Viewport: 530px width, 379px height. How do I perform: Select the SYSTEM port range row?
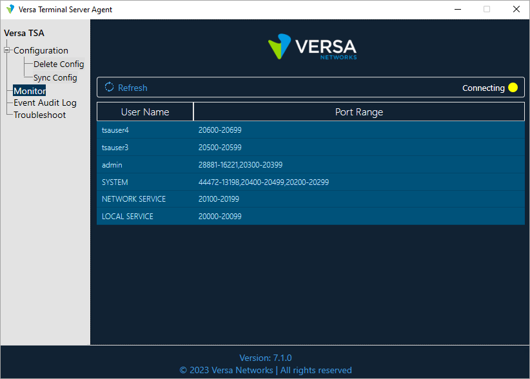point(310,182)
